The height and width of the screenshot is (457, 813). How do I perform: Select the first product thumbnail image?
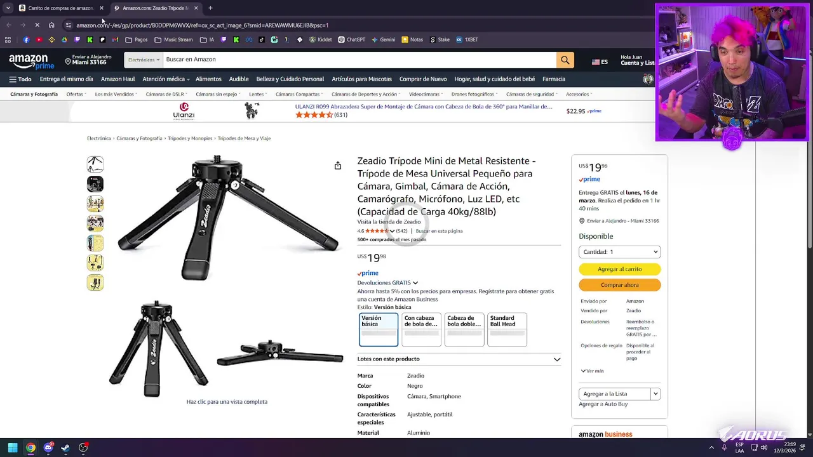pyautogui.click(x=95, y=164)
